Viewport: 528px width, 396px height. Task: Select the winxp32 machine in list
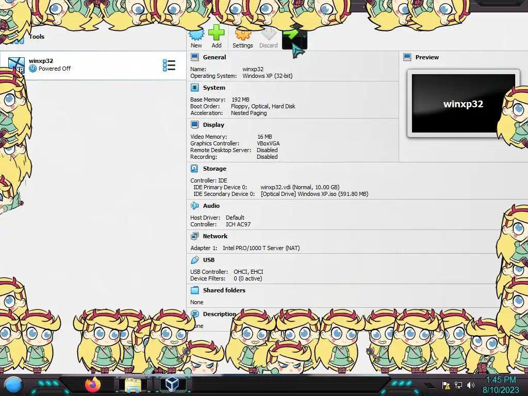pyautogui.click(x=93, y=65)
